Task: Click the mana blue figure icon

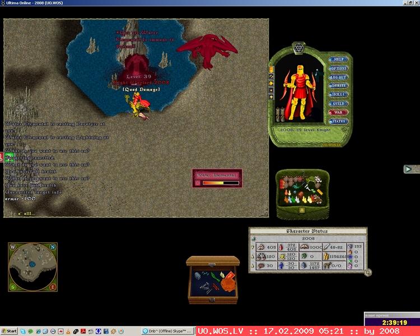Action: coord(281,265)
